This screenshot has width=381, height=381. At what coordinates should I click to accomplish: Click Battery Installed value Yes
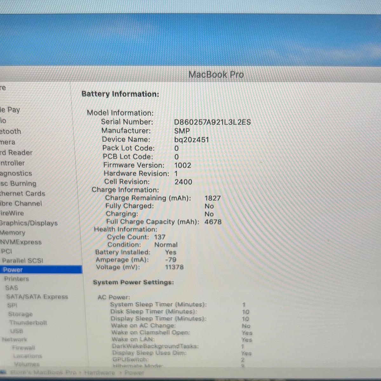tap(170, 252)
